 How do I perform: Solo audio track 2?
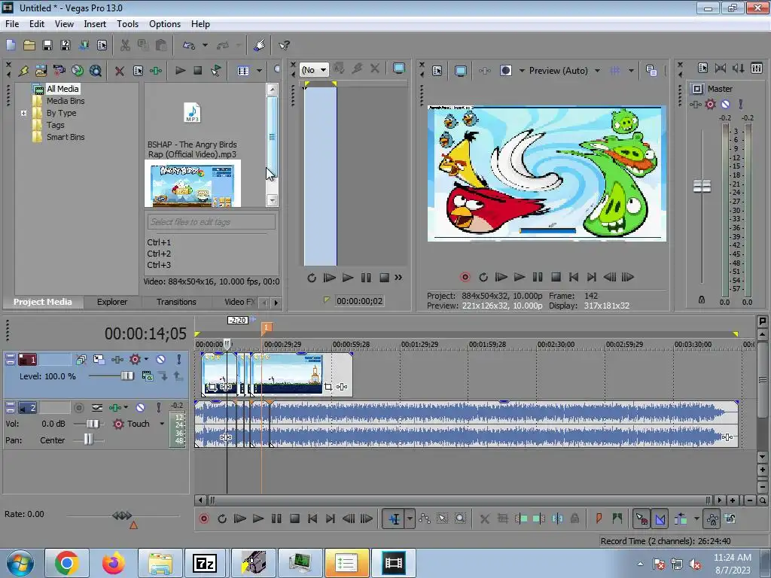tap(158, 407)
